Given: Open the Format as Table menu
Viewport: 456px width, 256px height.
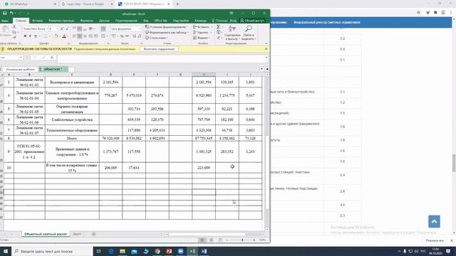Looking at the screenshot, I should (x=167, y=33).
